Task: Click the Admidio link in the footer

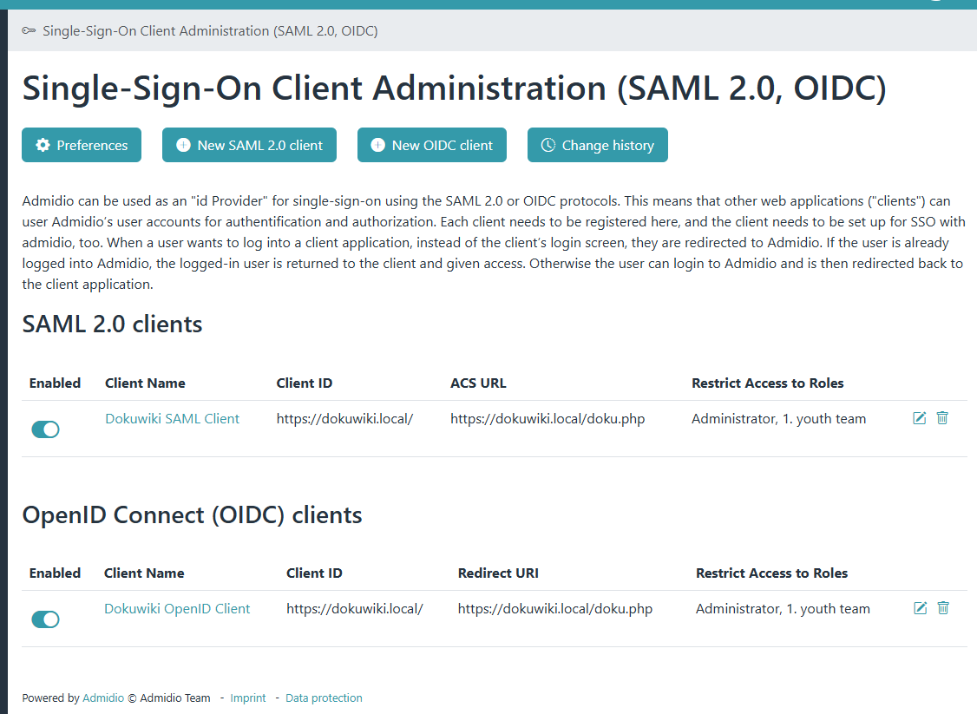Action: coord(103,698)
